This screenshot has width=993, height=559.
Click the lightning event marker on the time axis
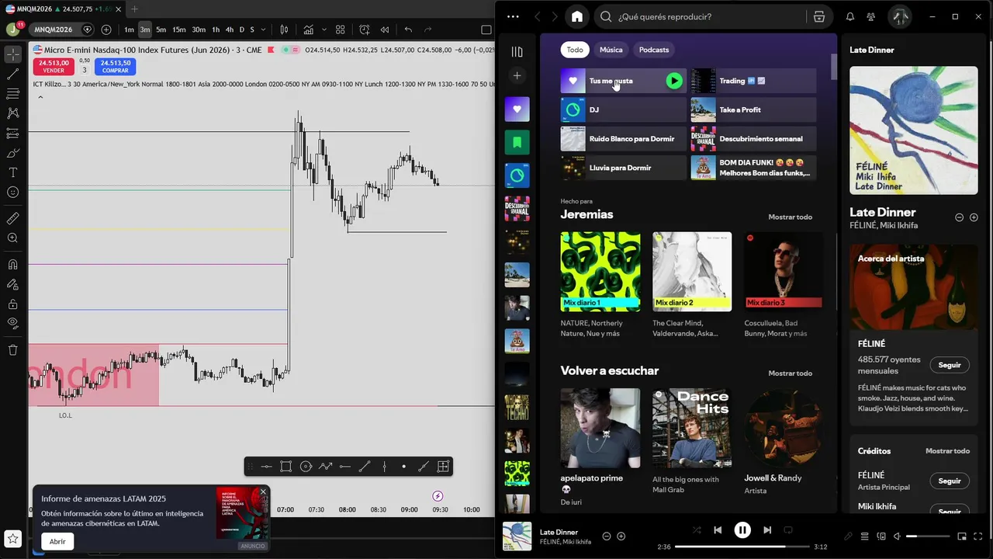tap(438, 496)
